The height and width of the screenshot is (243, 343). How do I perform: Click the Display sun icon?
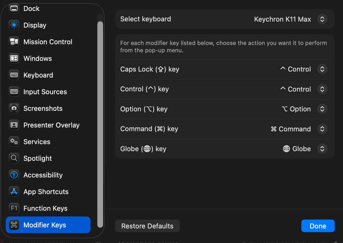click(x=14, y=25)
